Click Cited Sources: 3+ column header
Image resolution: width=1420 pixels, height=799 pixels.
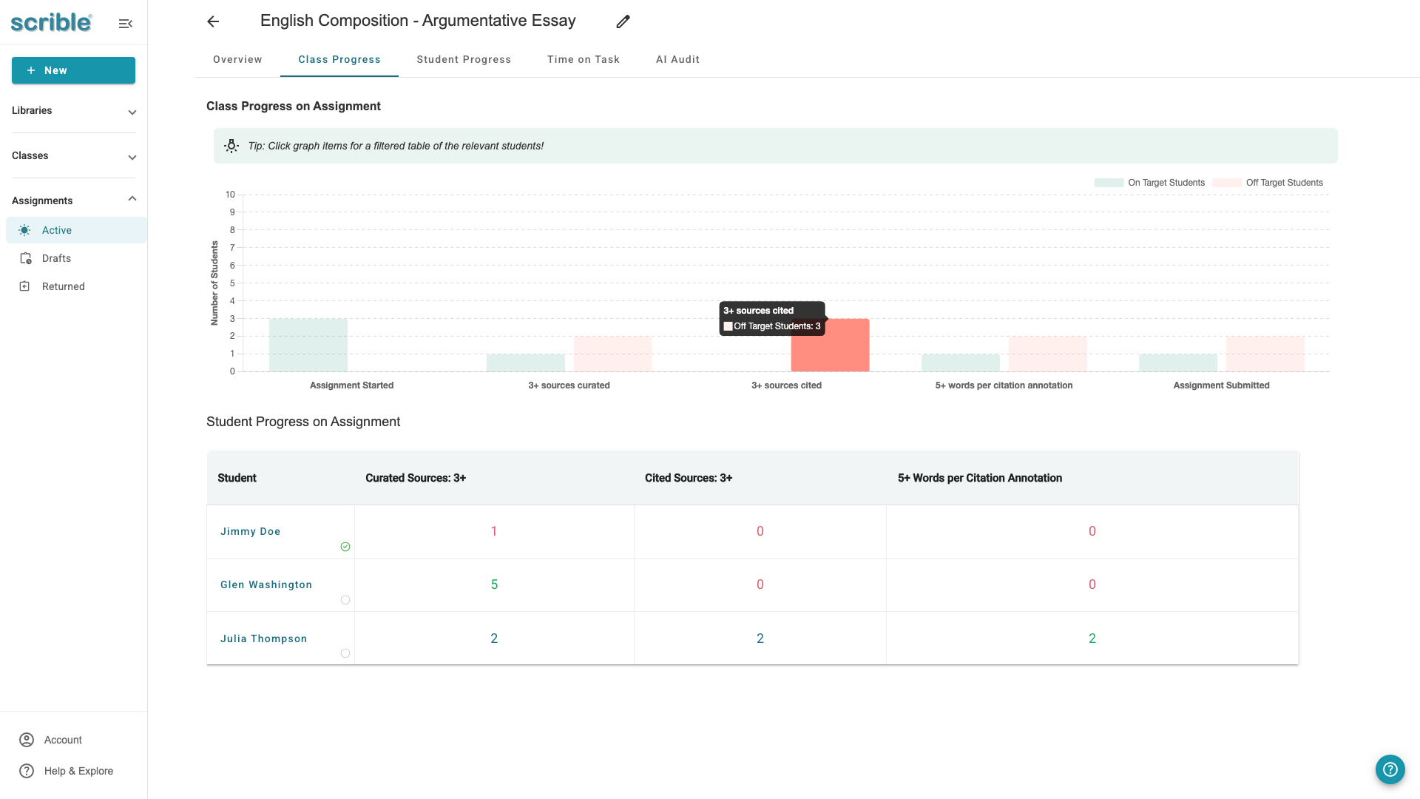tap(689, 478)
